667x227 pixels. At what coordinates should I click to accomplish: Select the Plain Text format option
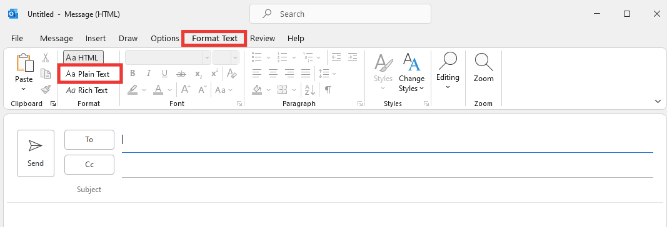[90, 74]
